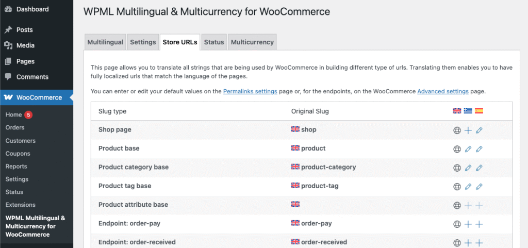Viewport: 528px width, 248px height.
Task: Open the Multicurrency tab
Action: 252,42
